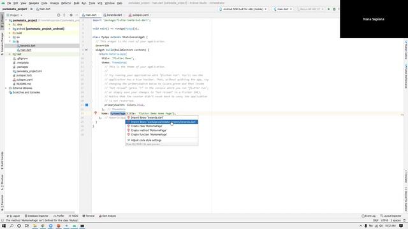The height and width of the screenshot is (229, 408).
Task: Open the Event Log
Action: 368,216
